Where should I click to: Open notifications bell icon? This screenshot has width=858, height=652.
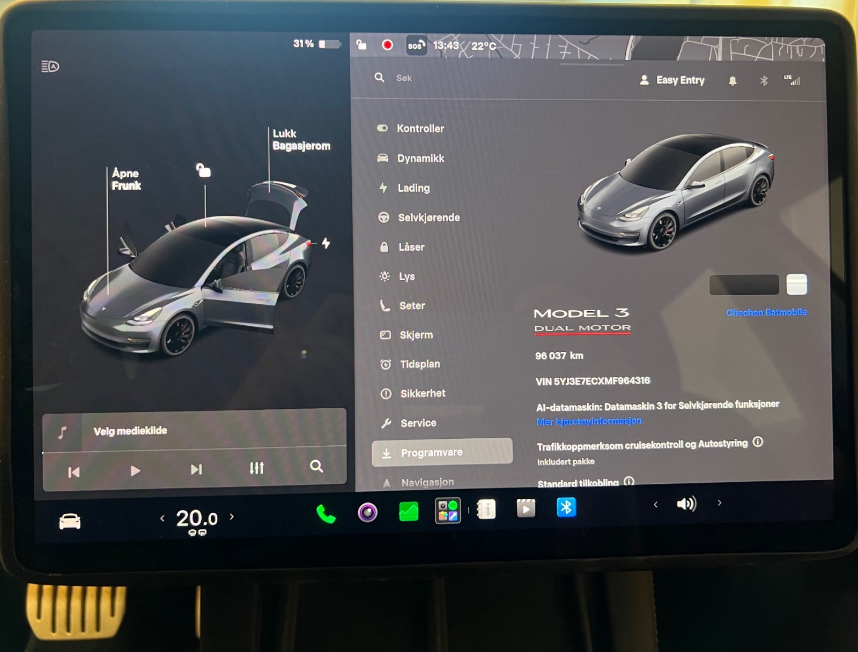coord(733,81)
